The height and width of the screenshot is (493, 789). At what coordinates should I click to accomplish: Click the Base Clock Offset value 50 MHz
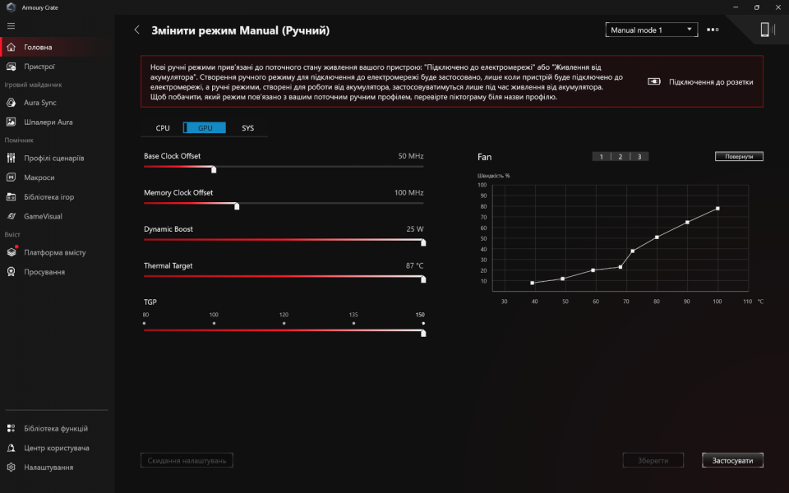[x=411, y=156]
